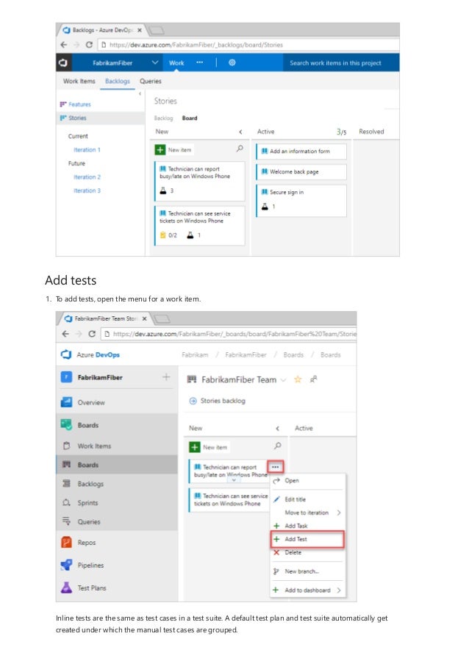
Task: Click task checklist icon showing 0/2
Action: [162, 235]
